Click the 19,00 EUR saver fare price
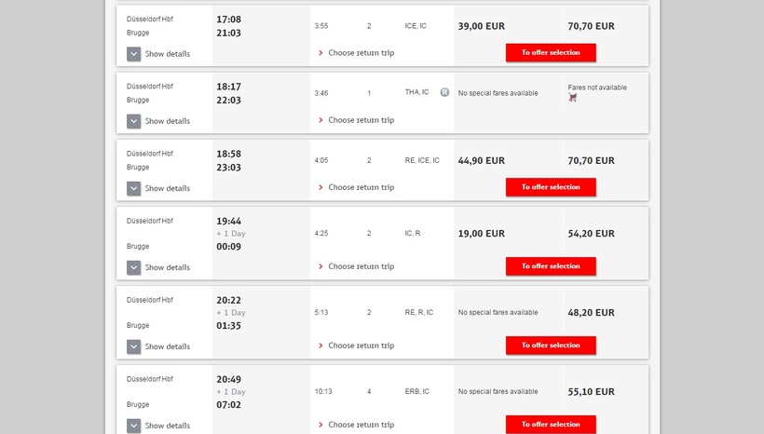Image resolution: width=764 pixels, height=434 pixels. pos(482,234)
